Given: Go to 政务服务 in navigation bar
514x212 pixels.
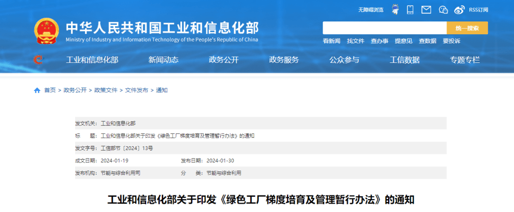Looking at the screenshot, I should click(284, 60).
